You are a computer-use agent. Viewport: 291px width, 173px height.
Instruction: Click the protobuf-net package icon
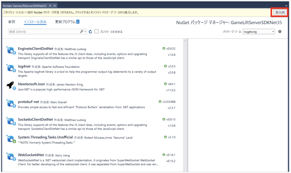11,104
